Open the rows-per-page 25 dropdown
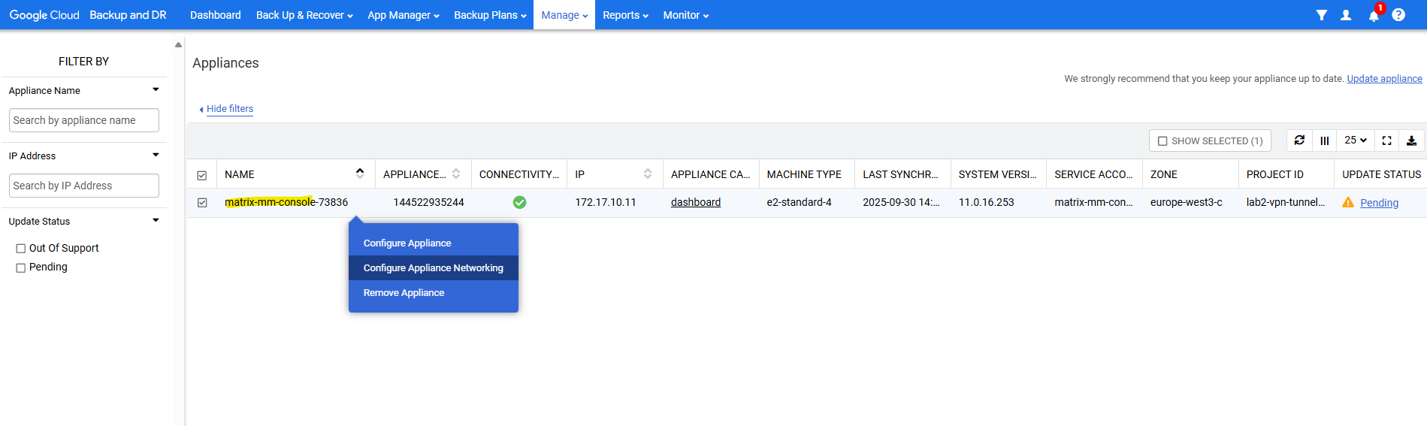Image resolution: width=1427 pixels, height=426 pixels. click(1356, 140)
